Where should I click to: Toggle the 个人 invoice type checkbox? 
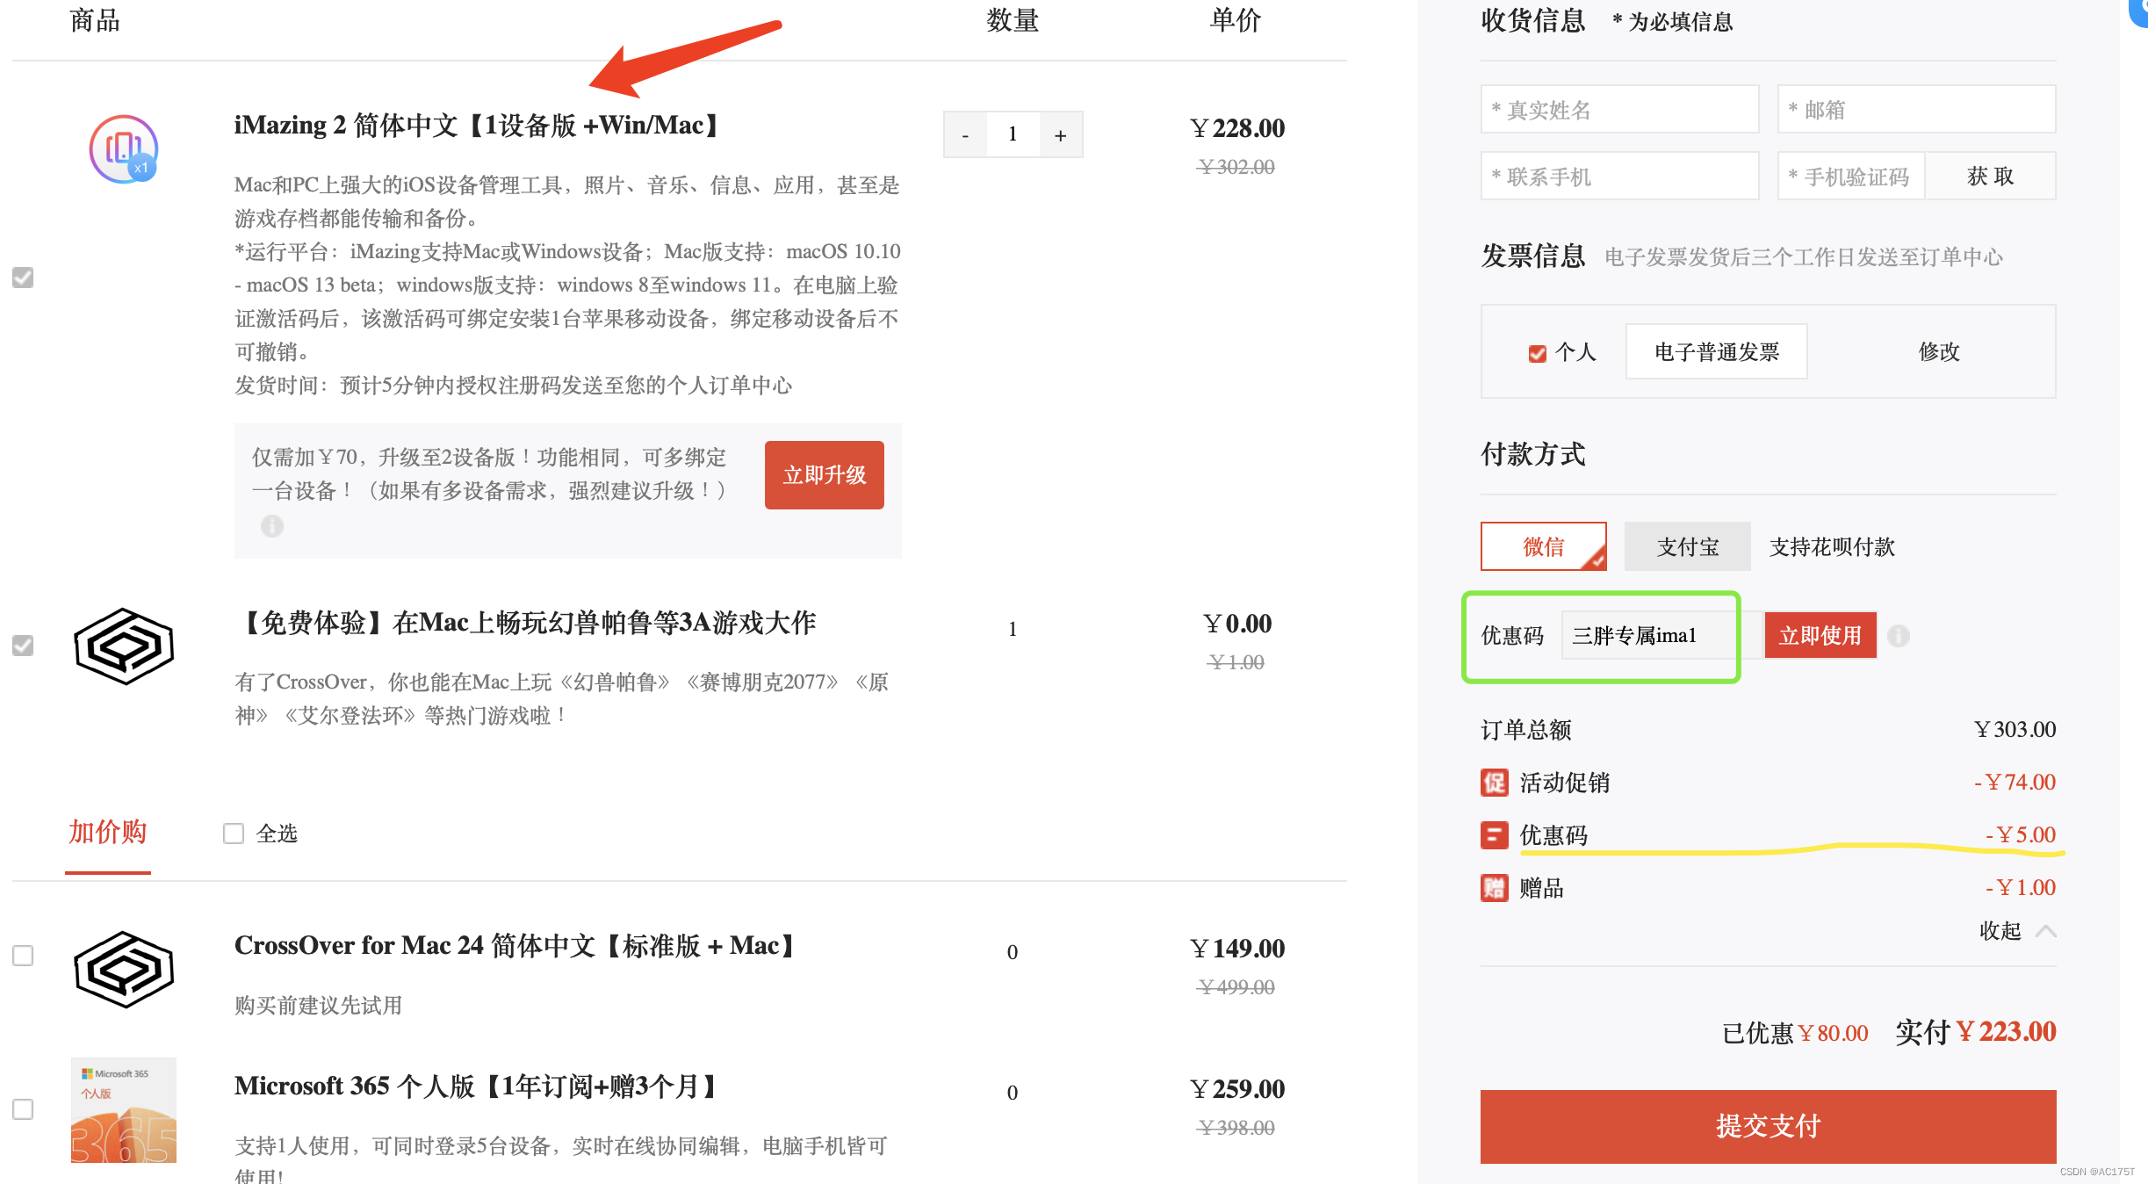(1538, 353)
